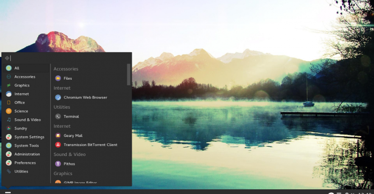Viewport: 374px width, 194px height.
Task: Select the Preferences category
Action: [x=25, y=163]
